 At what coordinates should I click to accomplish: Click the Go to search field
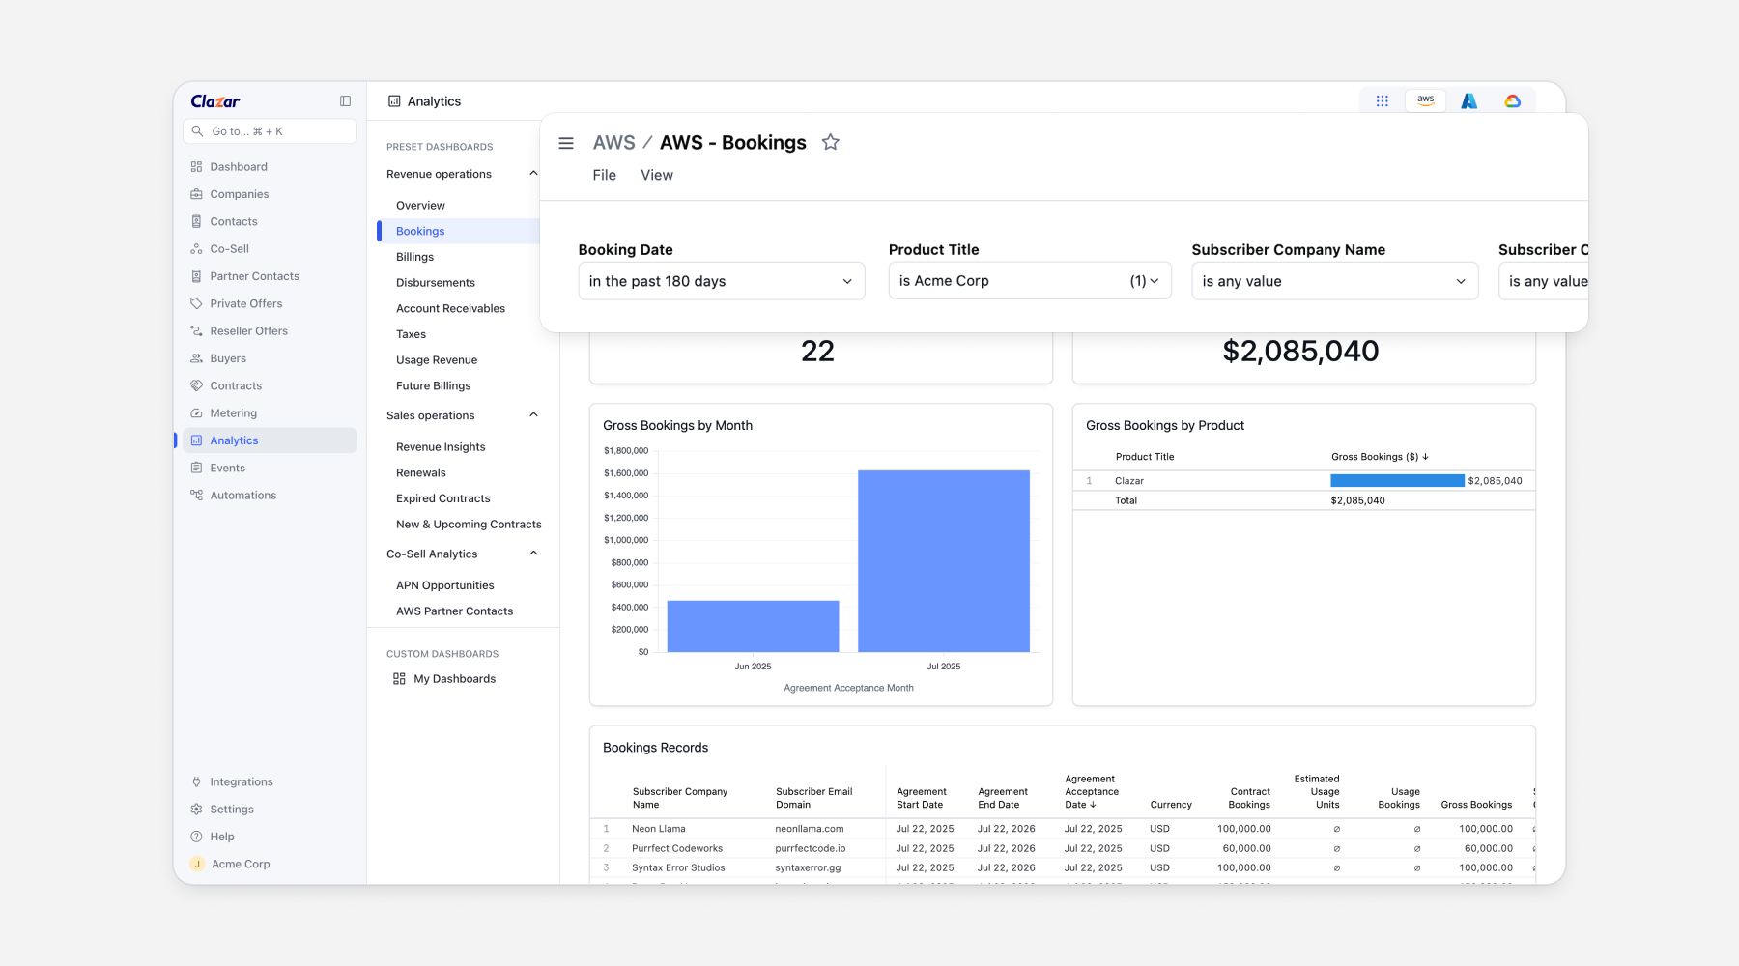270,131
